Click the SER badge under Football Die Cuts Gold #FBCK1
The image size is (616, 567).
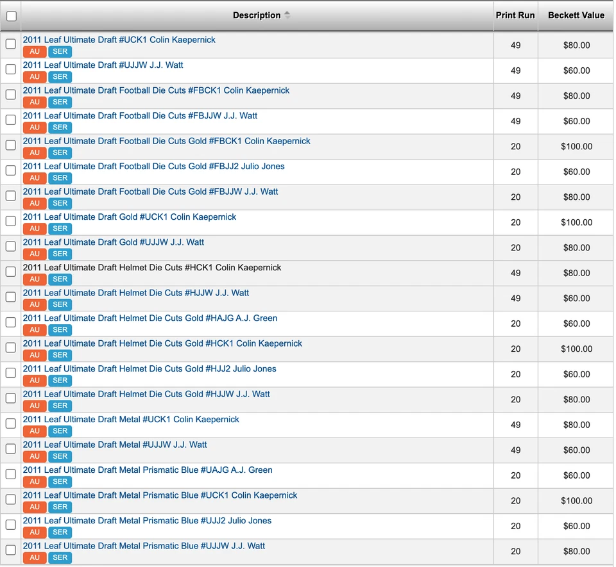tap(60, 152)
